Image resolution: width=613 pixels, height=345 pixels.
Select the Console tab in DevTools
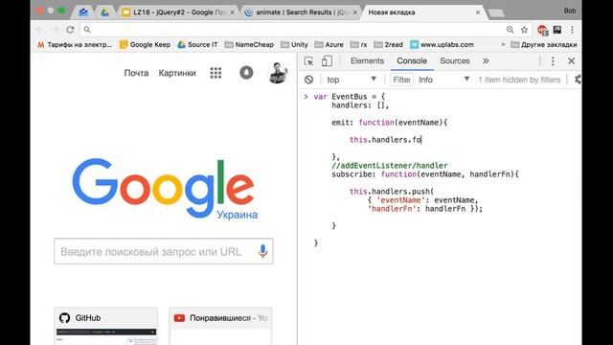tap(412, 61)
